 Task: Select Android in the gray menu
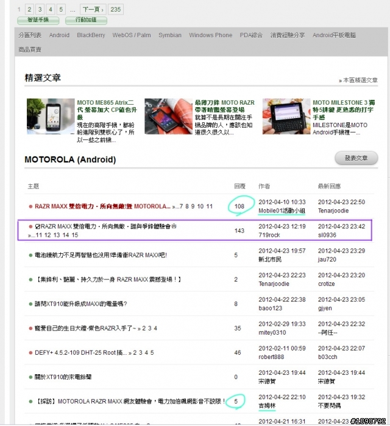point(59,35)
